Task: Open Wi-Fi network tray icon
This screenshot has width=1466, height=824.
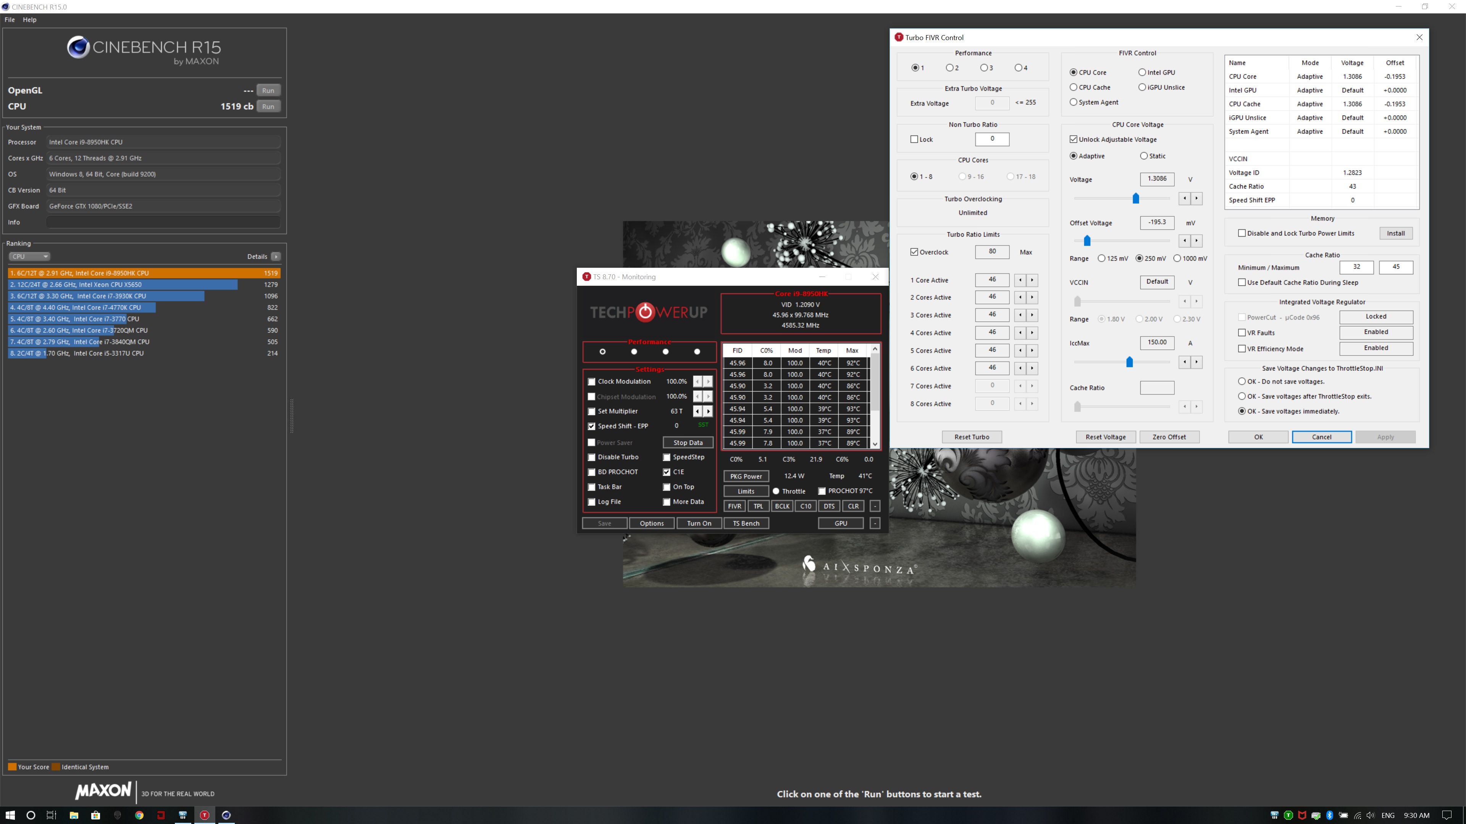Action: [x=1357, y=815]
